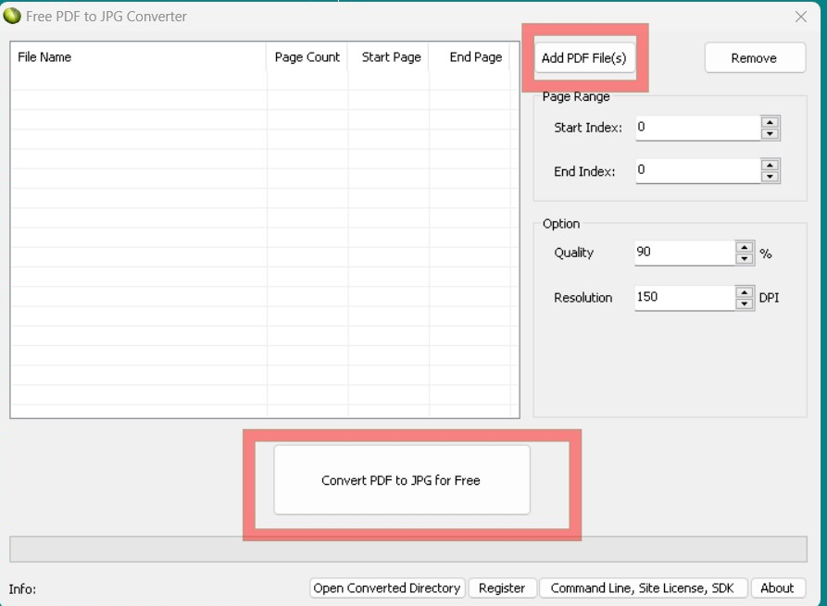Decrease the Start Index value
The image size is (827, 606).
click(770, 134)
